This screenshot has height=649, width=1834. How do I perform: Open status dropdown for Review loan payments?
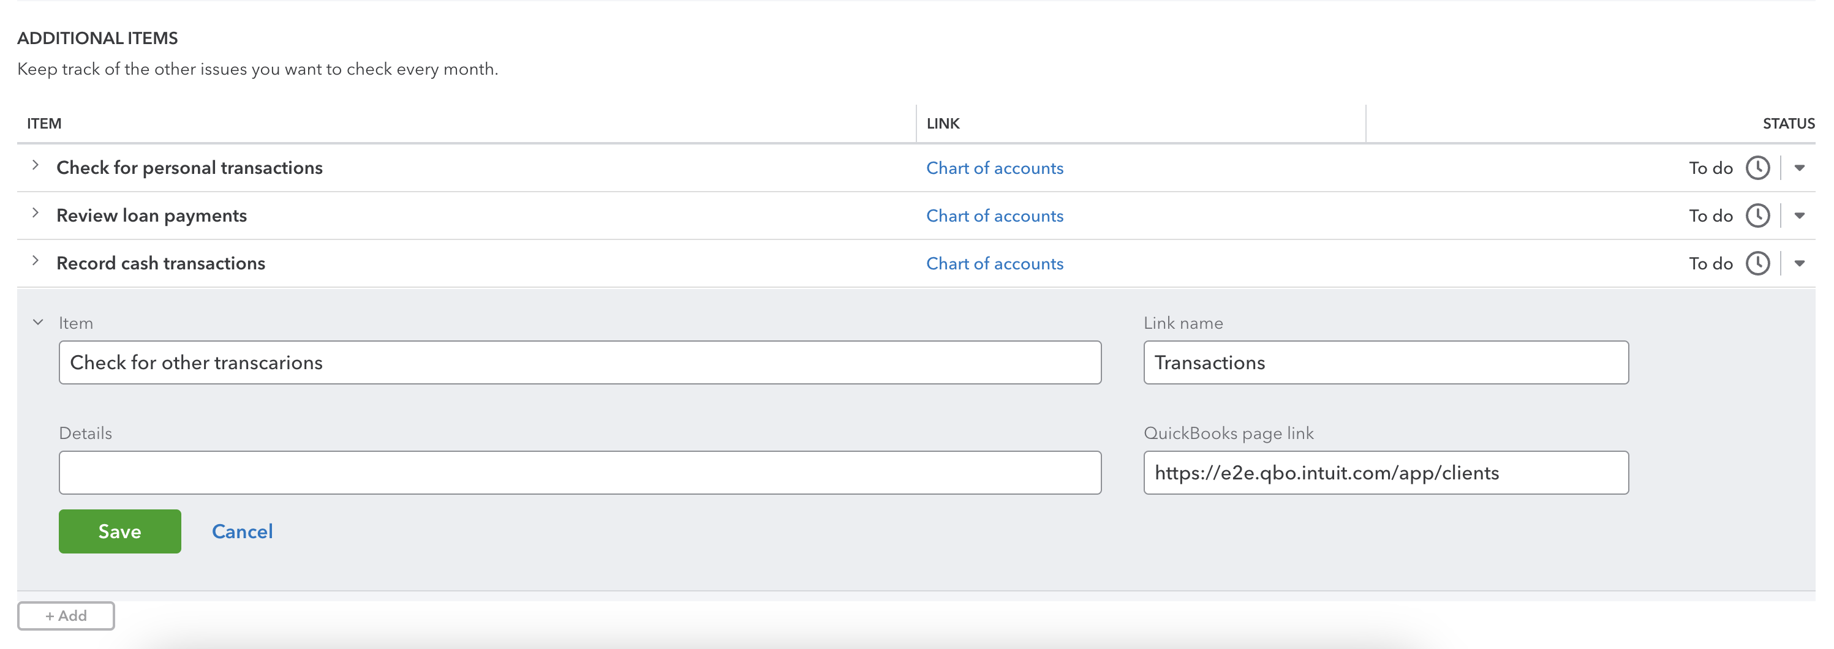tap(1799, 216)
